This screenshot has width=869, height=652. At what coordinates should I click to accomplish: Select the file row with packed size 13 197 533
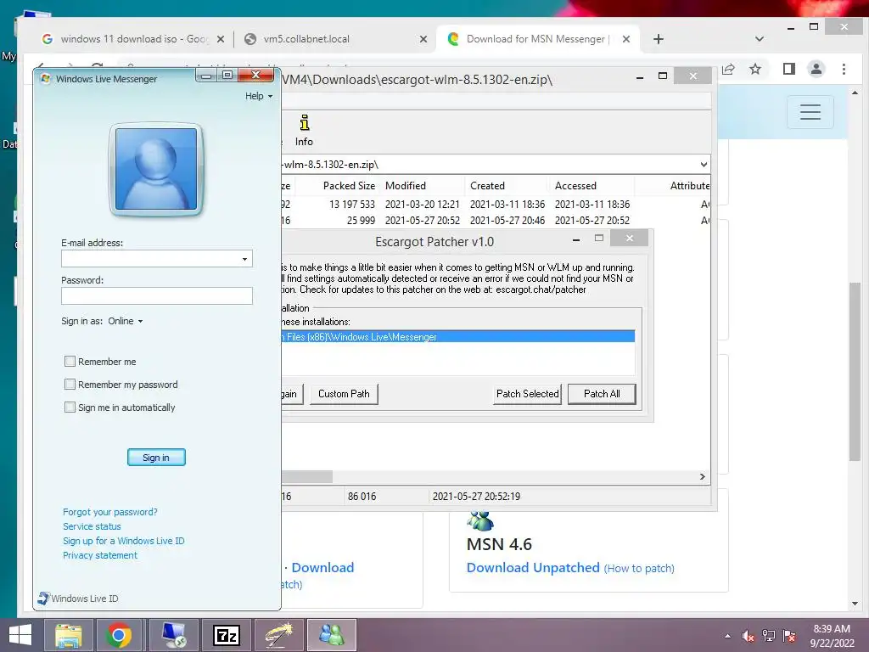pos(496,205)
